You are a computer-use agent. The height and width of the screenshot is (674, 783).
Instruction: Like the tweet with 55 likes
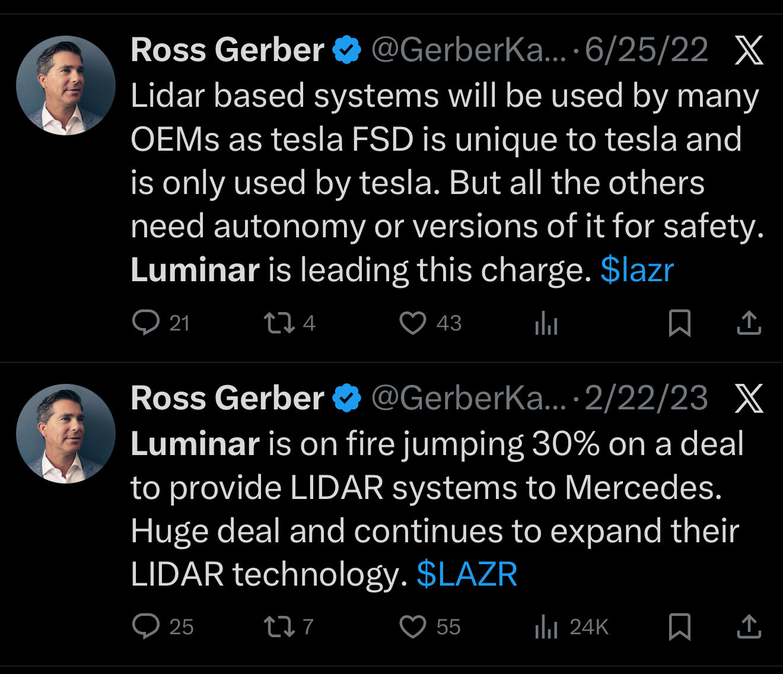(412, 627)
